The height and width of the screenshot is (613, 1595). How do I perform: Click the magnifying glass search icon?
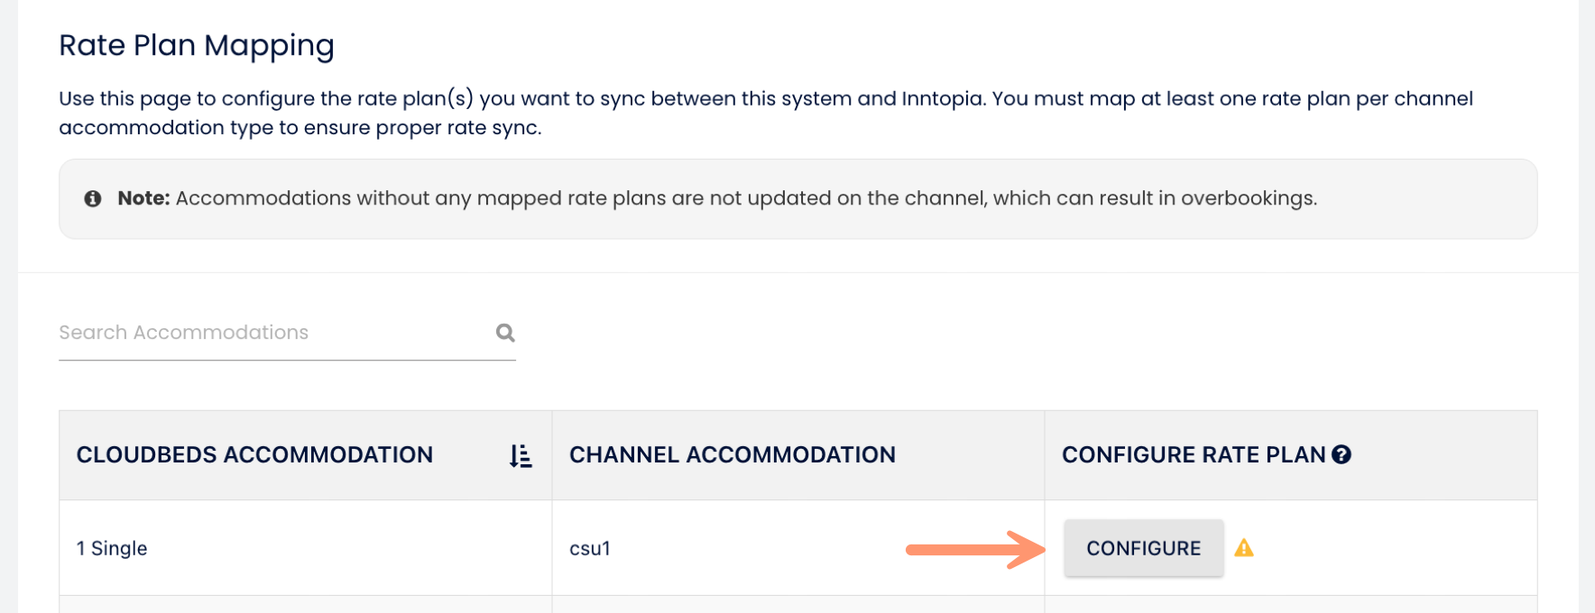pyautogui.click(x=505, y=333)
